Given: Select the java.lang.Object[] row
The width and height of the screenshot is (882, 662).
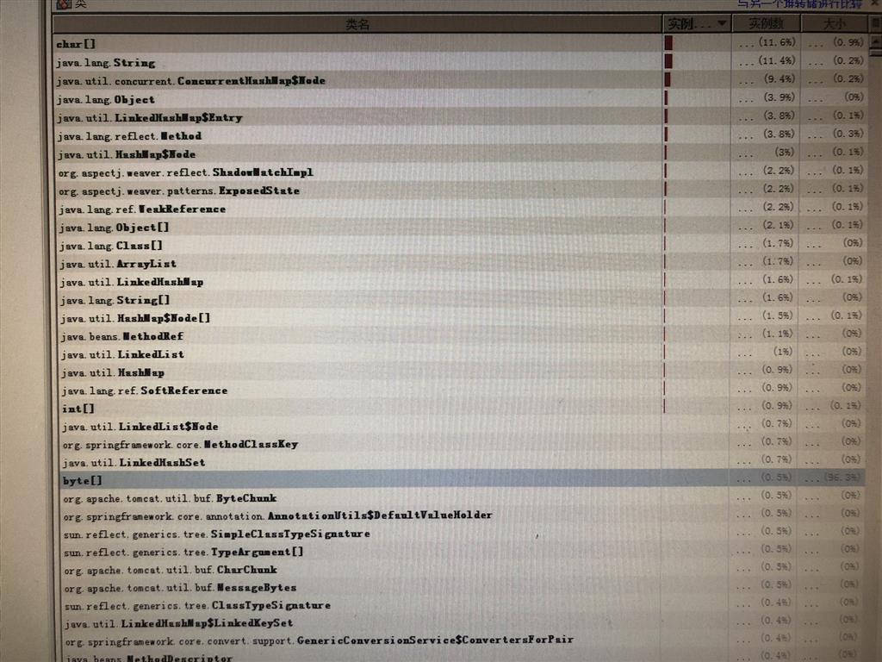Looking at the screenshot, I should coord(462,227).
